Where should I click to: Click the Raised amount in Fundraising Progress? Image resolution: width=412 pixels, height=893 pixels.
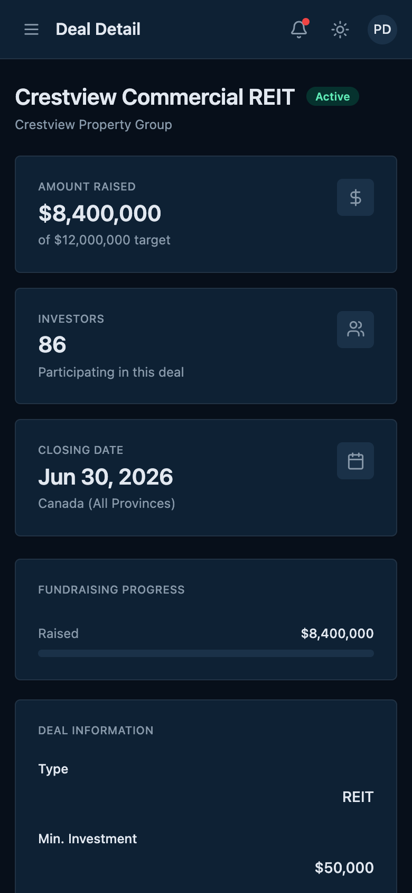point(337,634)
